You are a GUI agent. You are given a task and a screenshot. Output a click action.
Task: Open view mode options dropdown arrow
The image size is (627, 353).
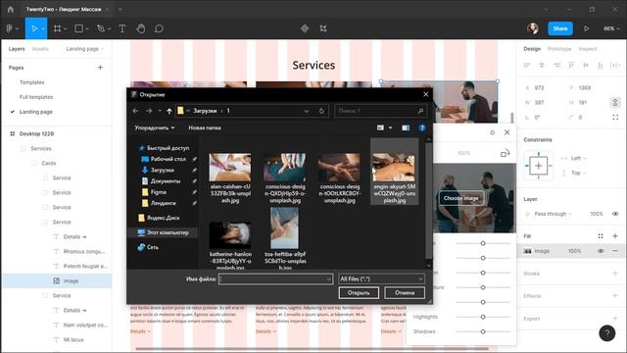[390, 127]
